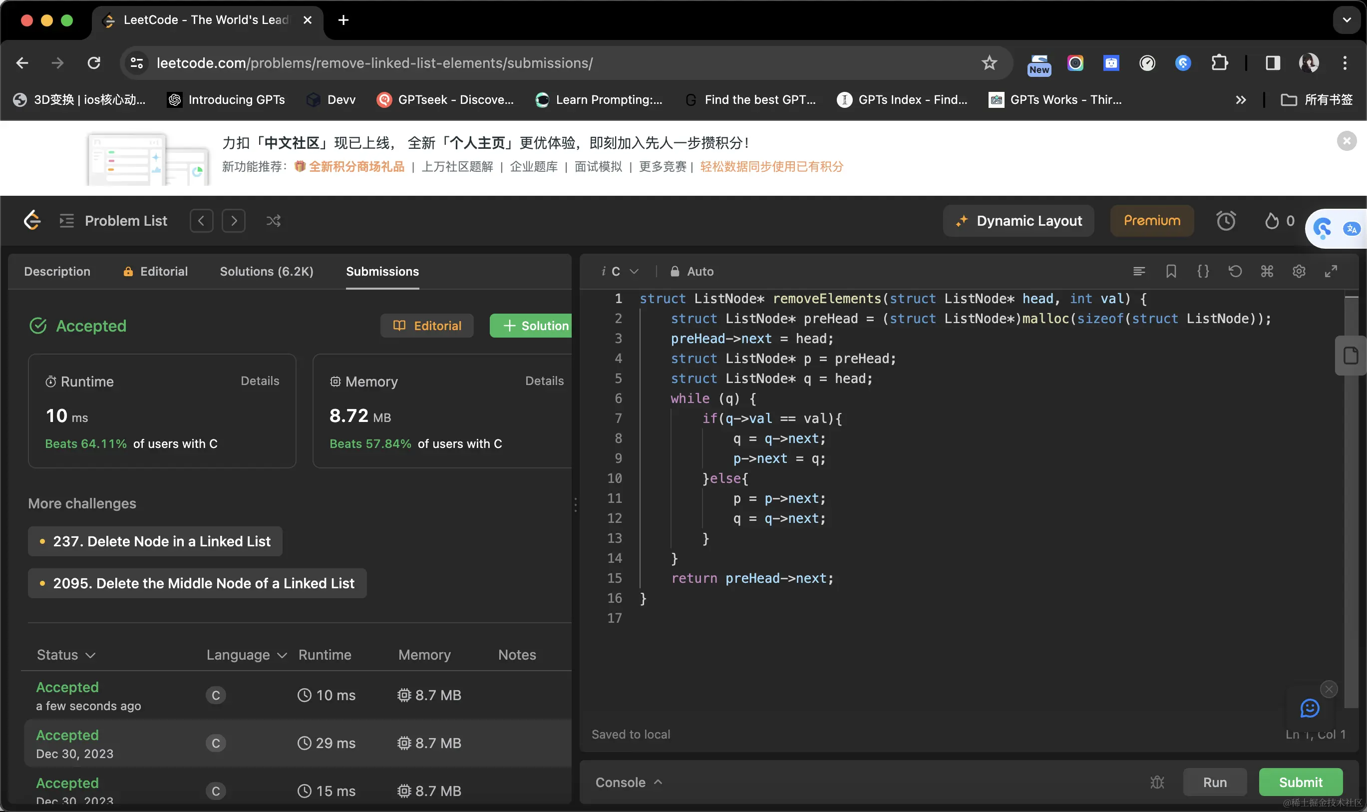The width and height of the screenshot is (1367, 812).
Task: Click the shuffle random problem icon
Action: (x=274, y=221)
